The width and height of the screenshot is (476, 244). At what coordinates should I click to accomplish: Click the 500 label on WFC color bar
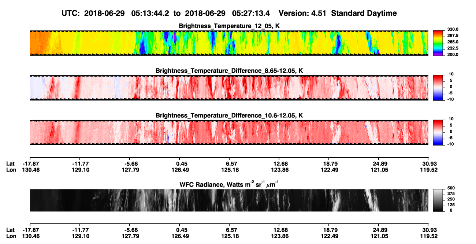pos(451,188)
